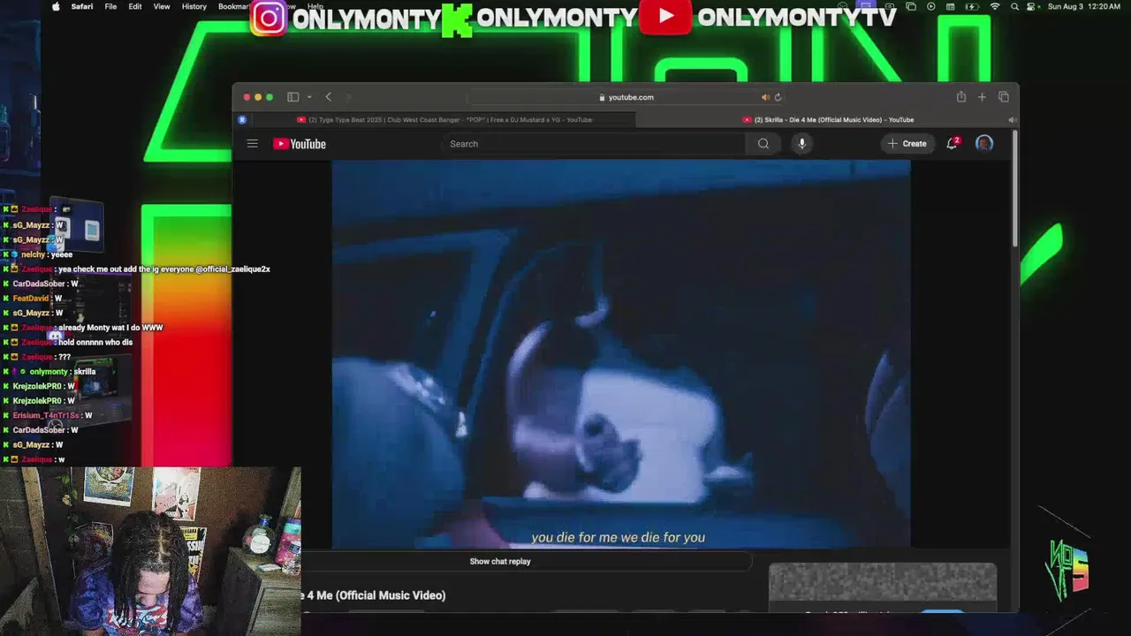This screenshot has height=636, width=1131.
Task: Open the Wi-Fi status icon
Action: pos(996,6)
